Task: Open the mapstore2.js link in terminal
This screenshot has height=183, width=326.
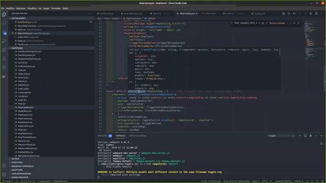Action: (137, 159)
